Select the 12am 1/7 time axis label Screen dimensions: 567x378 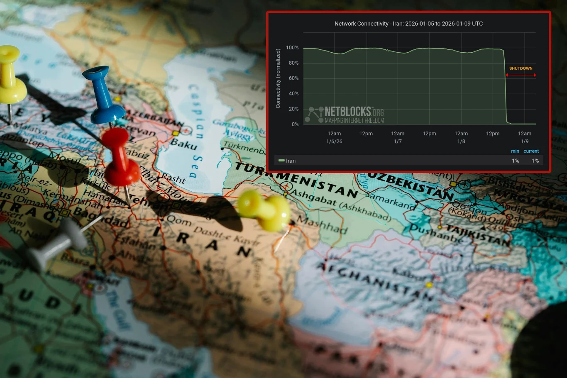coord(398,137)
